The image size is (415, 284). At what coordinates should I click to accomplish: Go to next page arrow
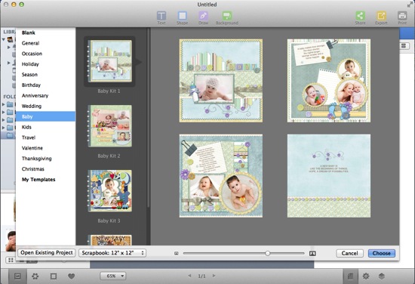(214, 276)
